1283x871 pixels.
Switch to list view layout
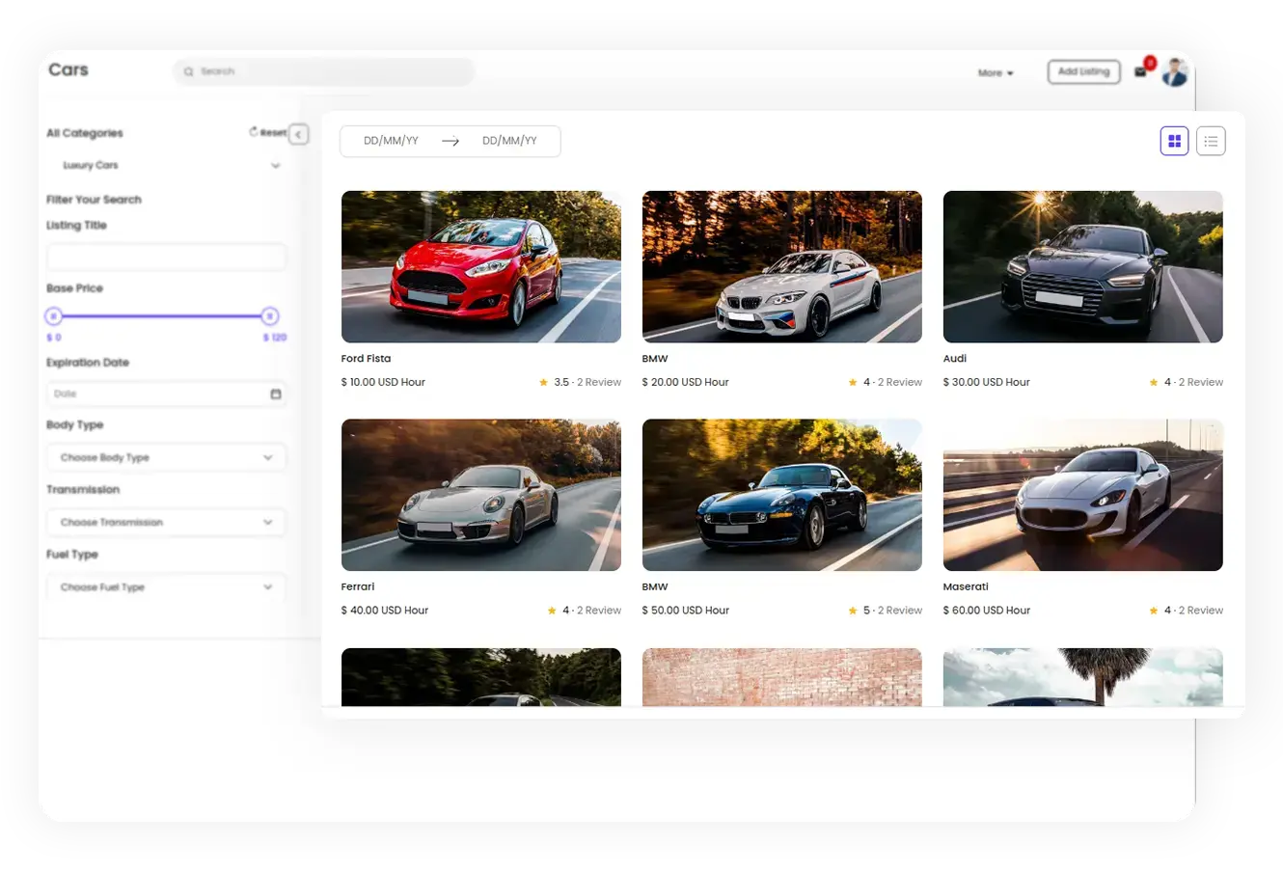click(1211, 141)
